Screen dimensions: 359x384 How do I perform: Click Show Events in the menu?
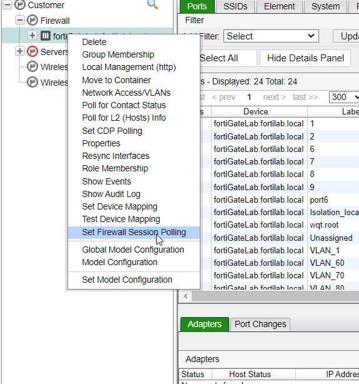tap(106, 181)
